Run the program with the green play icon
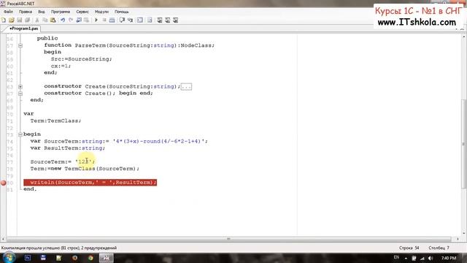Screen dimensions: 467x263 point(96,20)
